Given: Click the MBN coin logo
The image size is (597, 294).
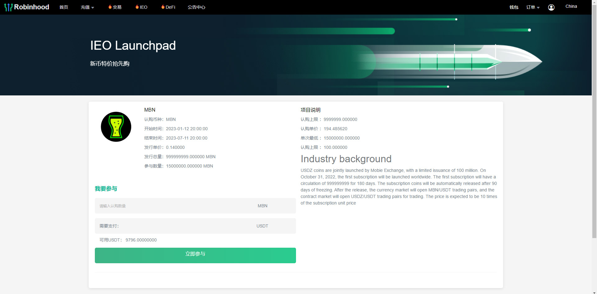Looking at the screenshot, I should [x=116, y=127].
